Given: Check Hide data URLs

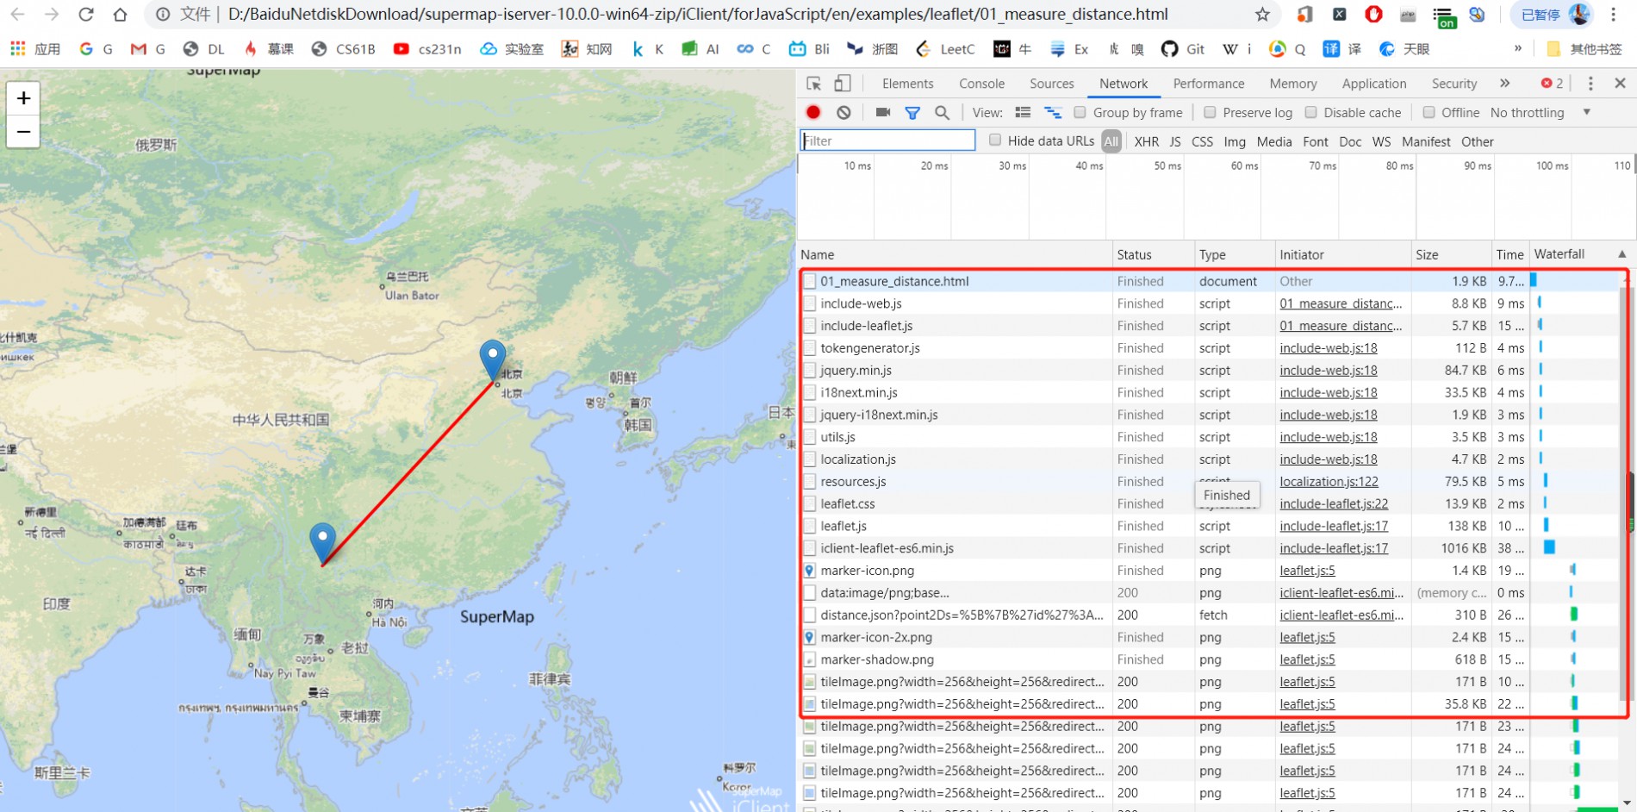Looking at the screenshot, I should [x=995, y=140].
